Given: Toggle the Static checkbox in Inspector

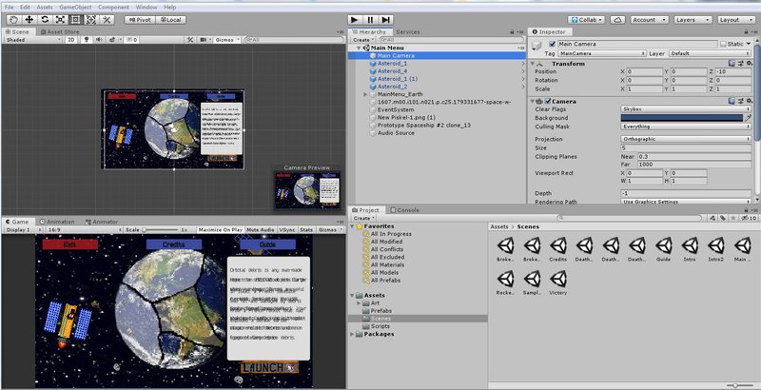Looking at the screenshot, I should coord(721,44).
